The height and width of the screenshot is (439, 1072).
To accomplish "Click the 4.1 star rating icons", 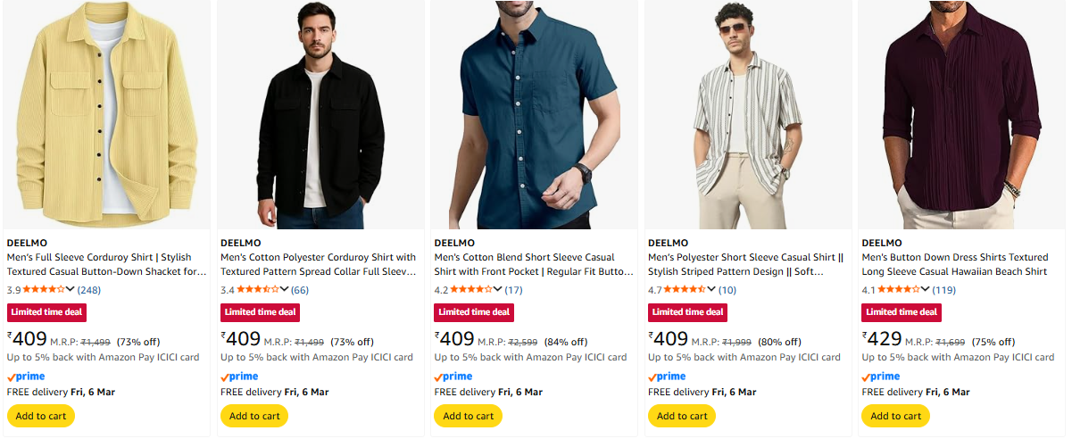I will 899,289.
